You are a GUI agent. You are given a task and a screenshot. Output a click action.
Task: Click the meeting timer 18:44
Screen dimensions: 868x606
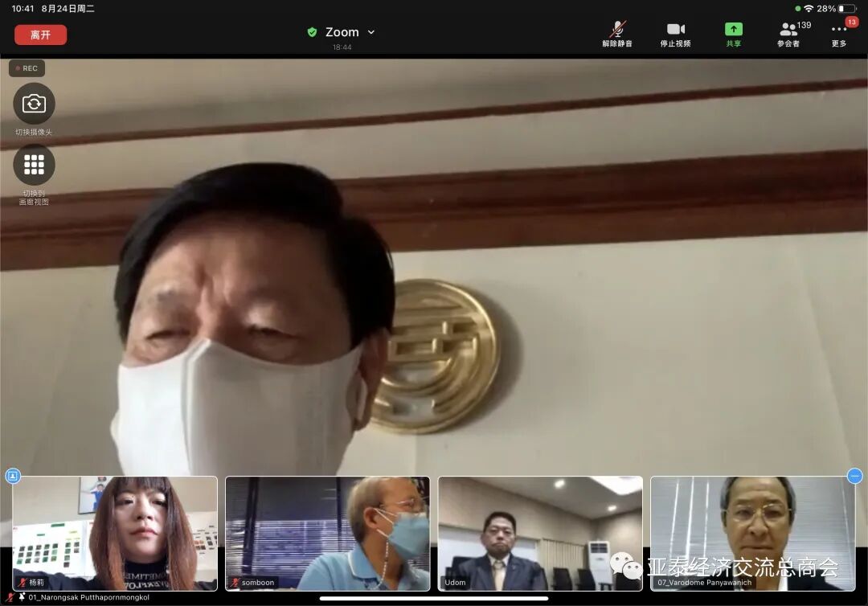pyautogui.click(x=342, y=47)
